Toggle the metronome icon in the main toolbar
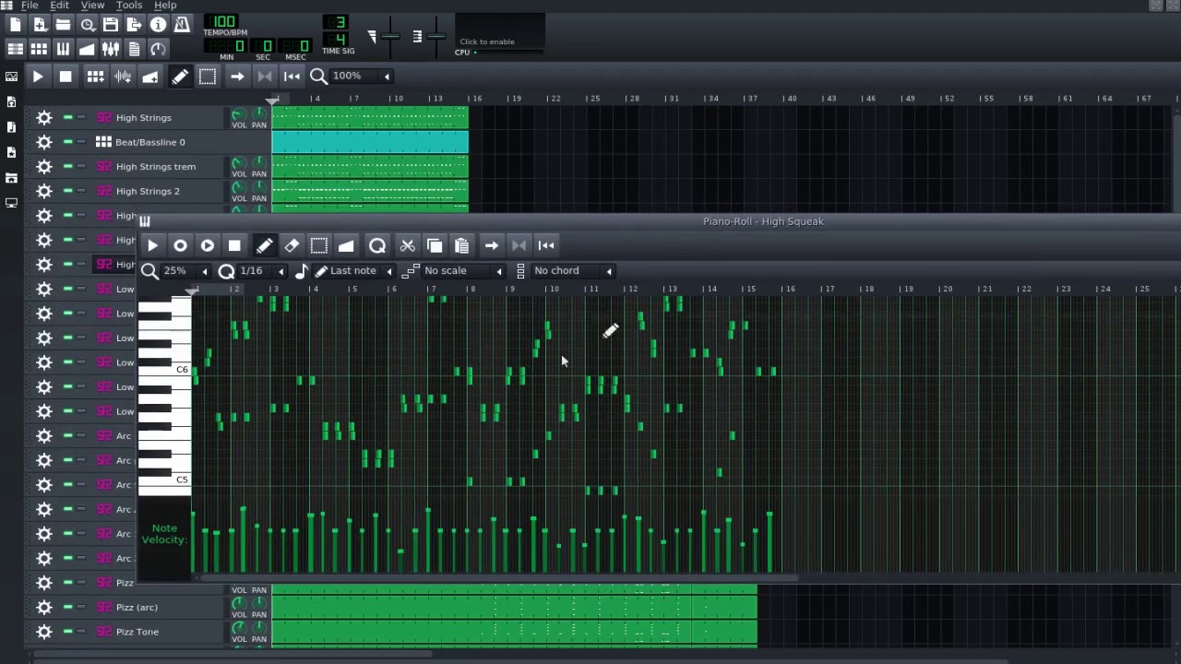The height and width of the screenshot is (664, 1181). [x=182, y=25]
